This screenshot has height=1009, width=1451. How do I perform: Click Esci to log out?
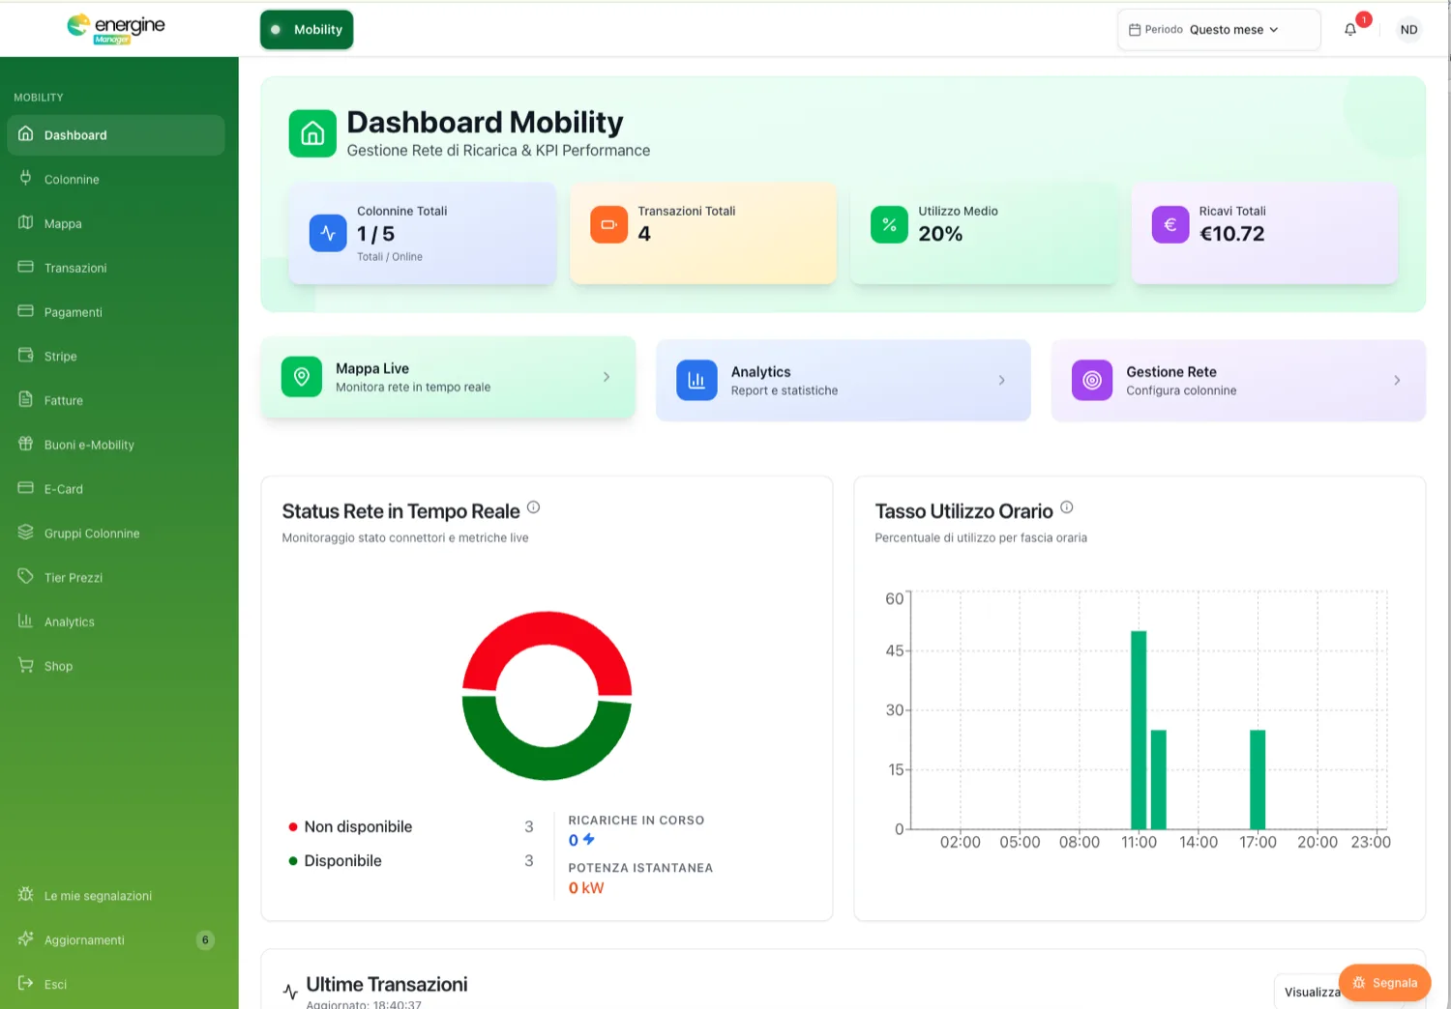(x=116, y=984)
